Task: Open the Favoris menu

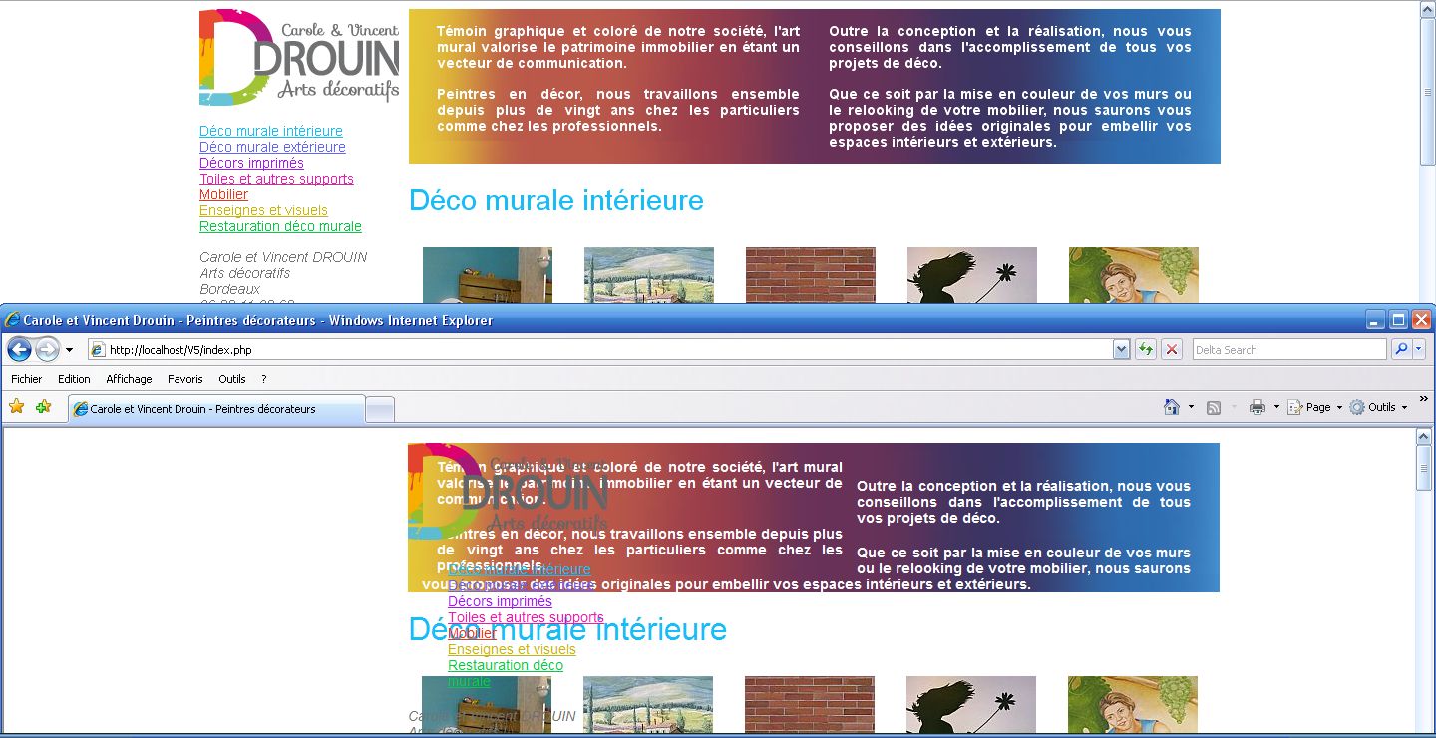Action: coord(184,379)
